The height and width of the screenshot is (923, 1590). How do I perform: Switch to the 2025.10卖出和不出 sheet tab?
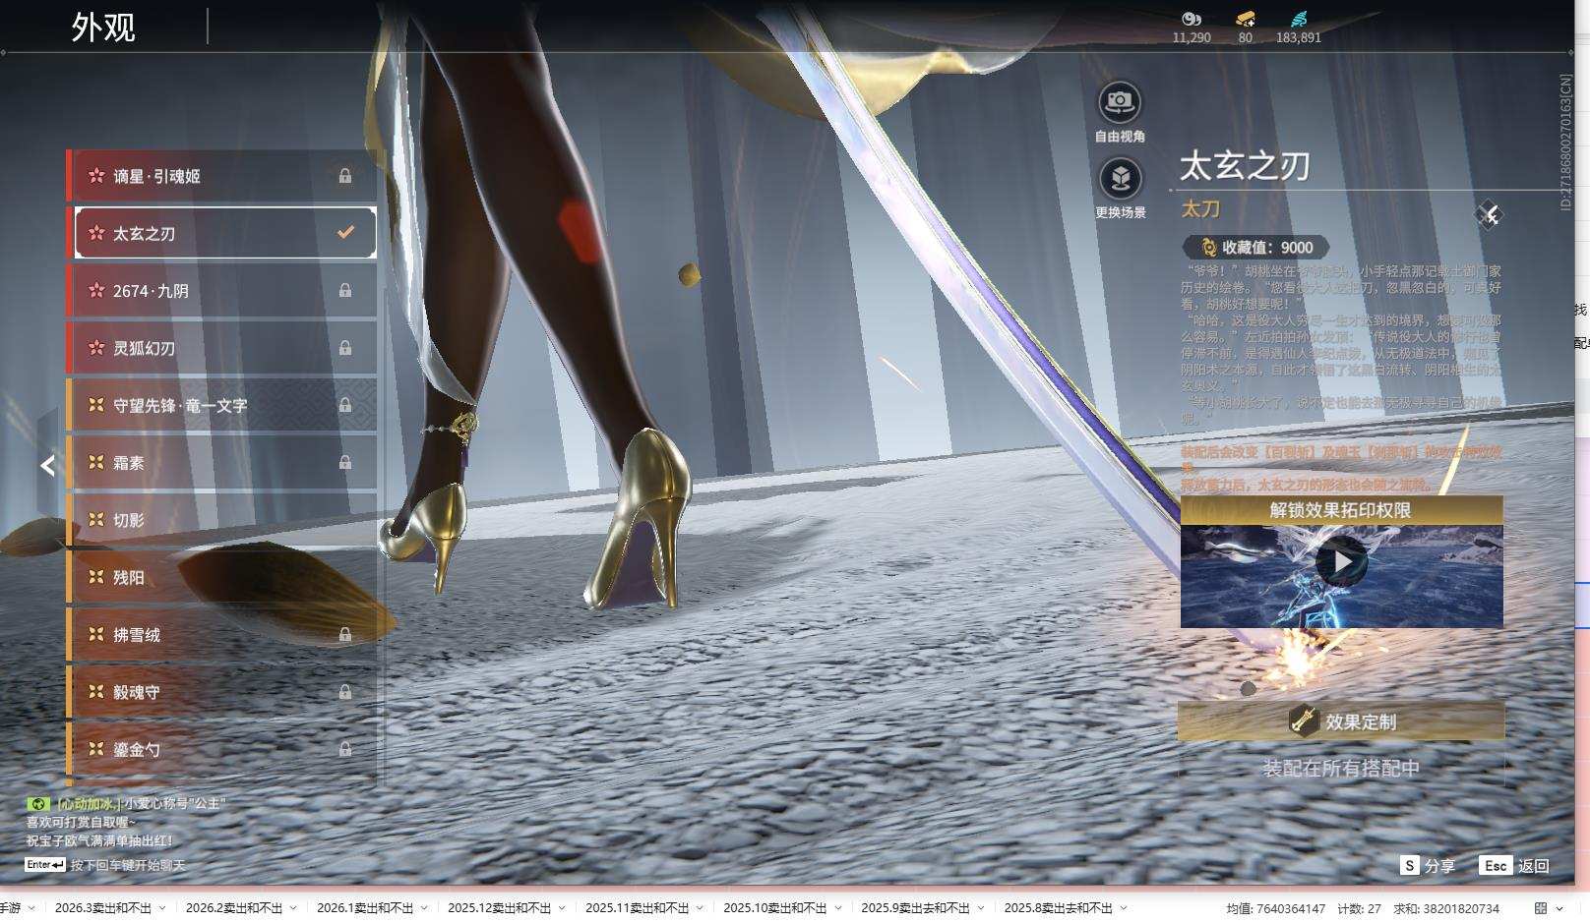(774, 908)
